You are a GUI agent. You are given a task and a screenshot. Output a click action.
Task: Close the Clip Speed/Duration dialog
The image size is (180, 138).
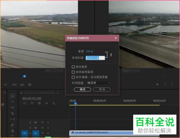(116, 38)
